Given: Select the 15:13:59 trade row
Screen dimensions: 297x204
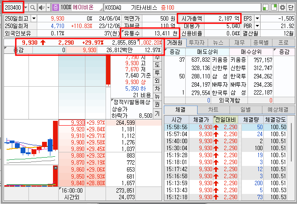Looking at the screenshot, I should 226,183.
